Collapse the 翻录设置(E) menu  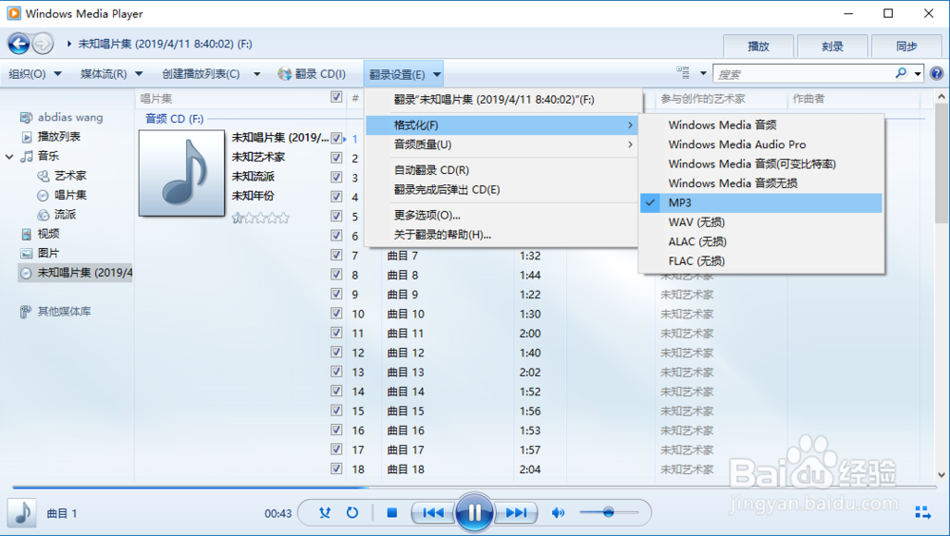pos(404,74)
